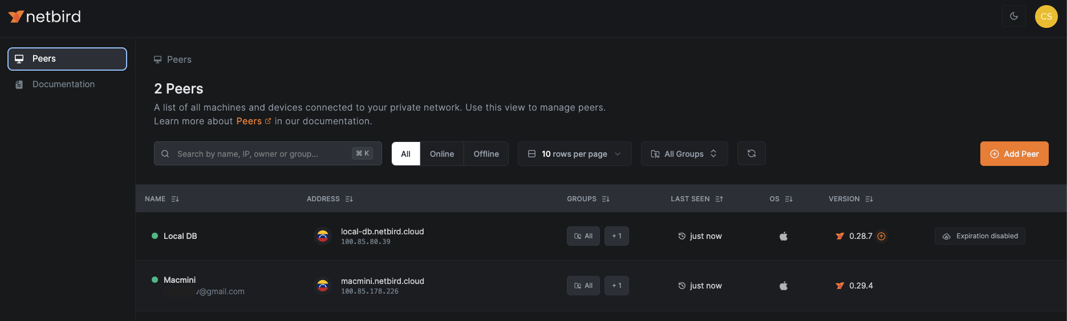Open the Local DB peer
The image size is (1067, 321).
point(180,236)
